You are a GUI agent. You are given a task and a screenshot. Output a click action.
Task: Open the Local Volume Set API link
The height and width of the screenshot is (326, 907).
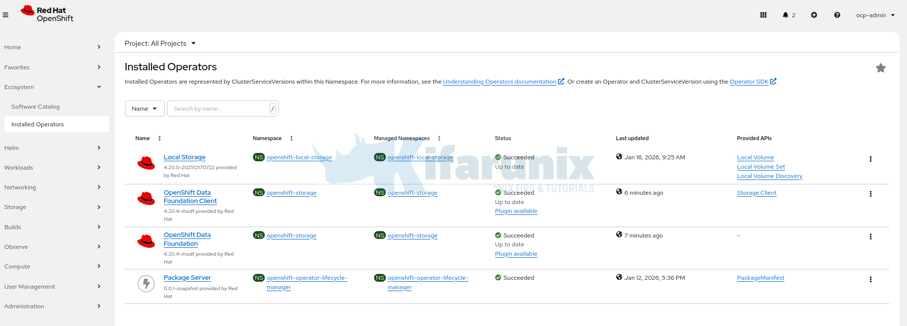(x=761, y=167)
